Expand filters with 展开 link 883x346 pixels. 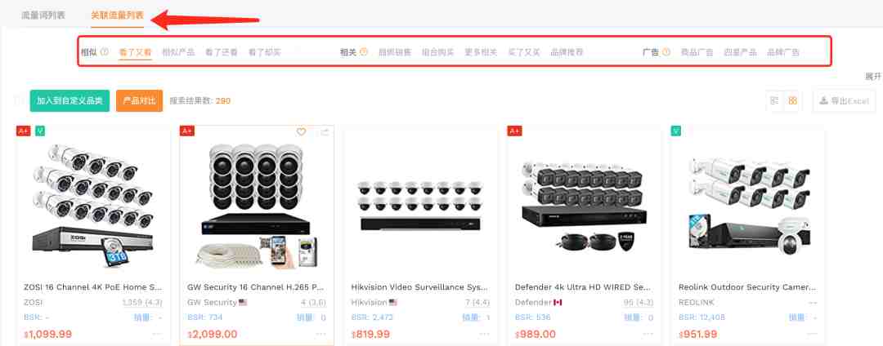873,77
